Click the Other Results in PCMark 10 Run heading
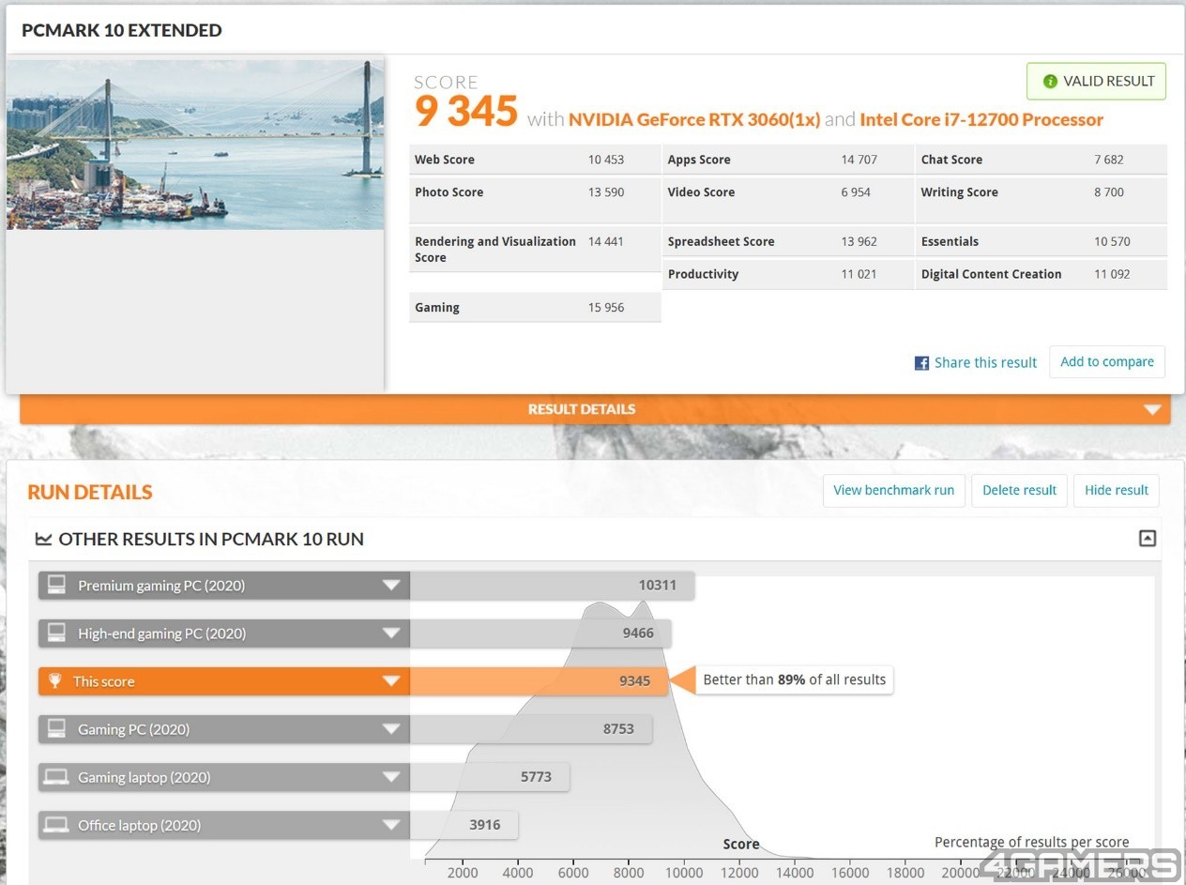This screenshot has height=885, width=1186. click(x=211, y=540)
